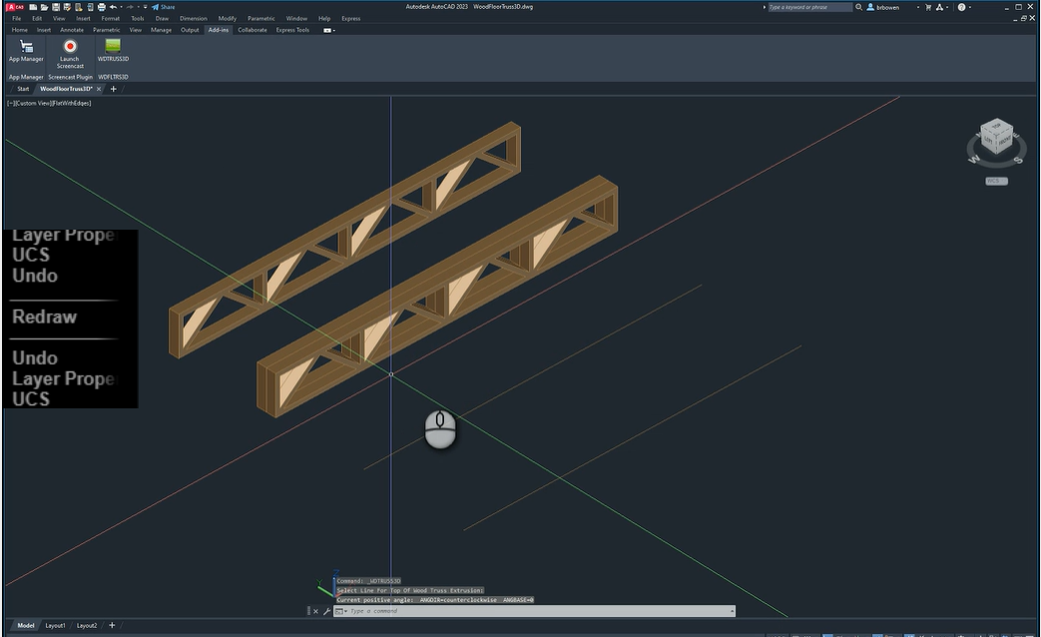Click the search magnifier icon
This screenshot has height=637, width=1041.
859,7
